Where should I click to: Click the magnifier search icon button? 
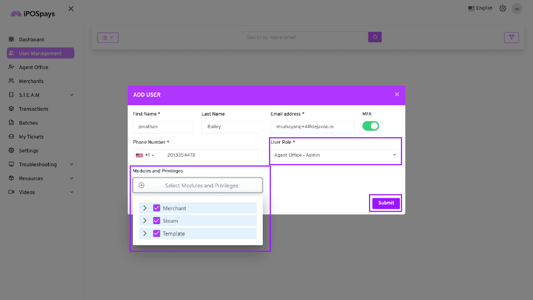tap(375, 37)
